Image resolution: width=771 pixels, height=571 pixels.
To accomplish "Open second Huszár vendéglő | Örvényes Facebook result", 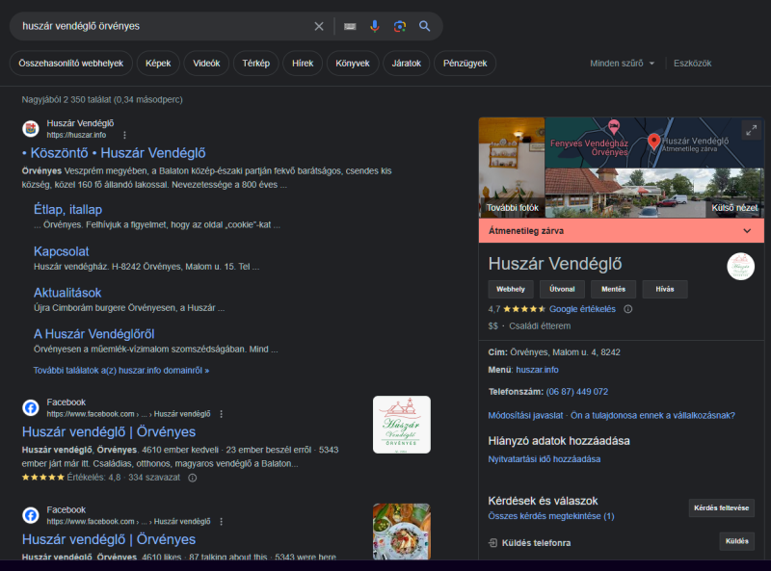I will 109,539.
